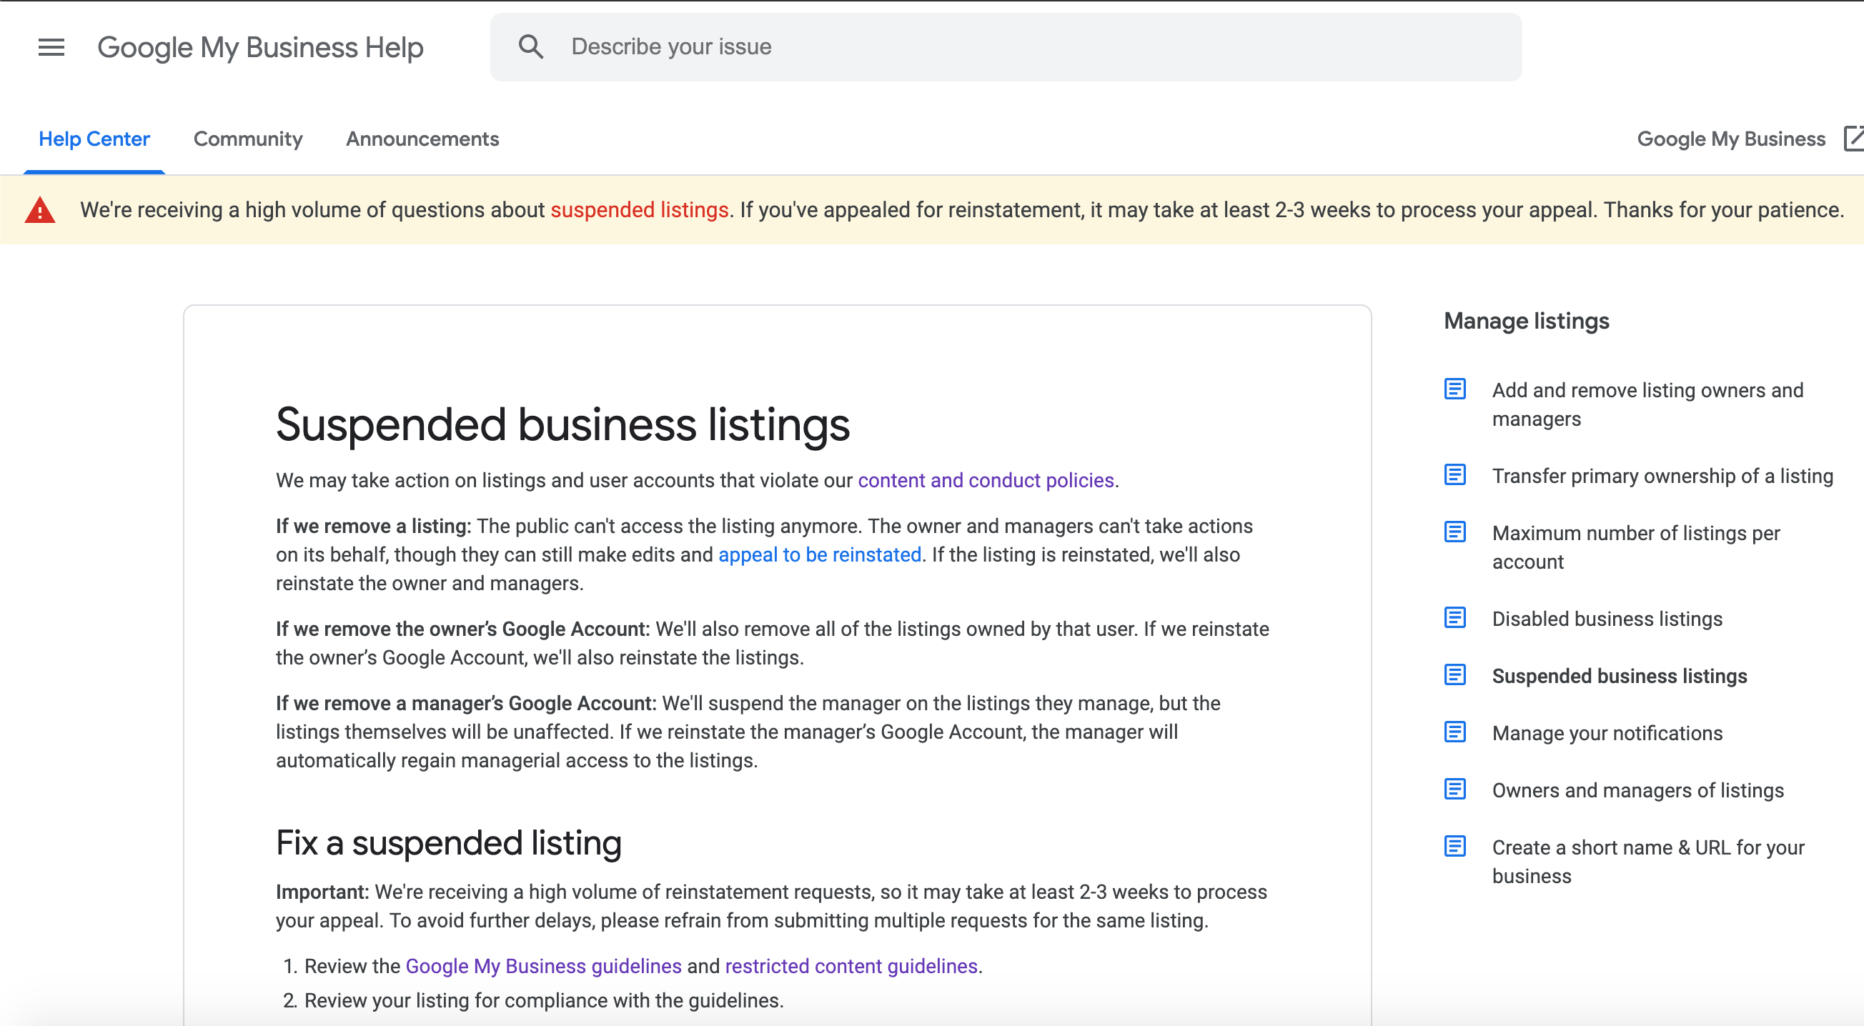Open the content and conduct policies link

pyautogui.click(x=986, y=480)
